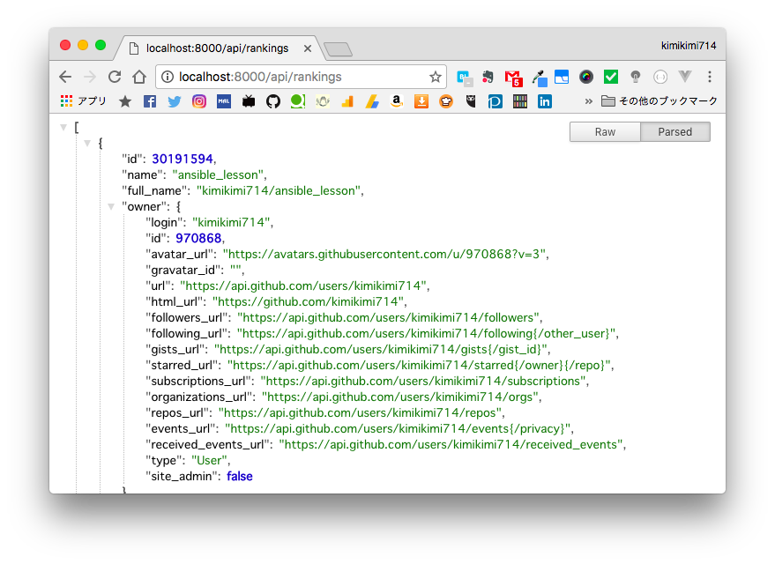Click the id value 30191594
Screen dimensions: 775x564
click(x=183, y=159)
